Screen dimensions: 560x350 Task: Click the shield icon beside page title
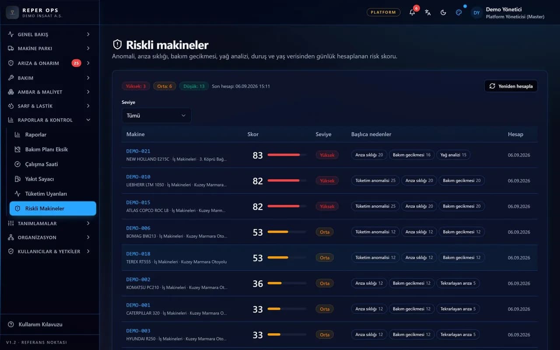[x=117, y=45]
